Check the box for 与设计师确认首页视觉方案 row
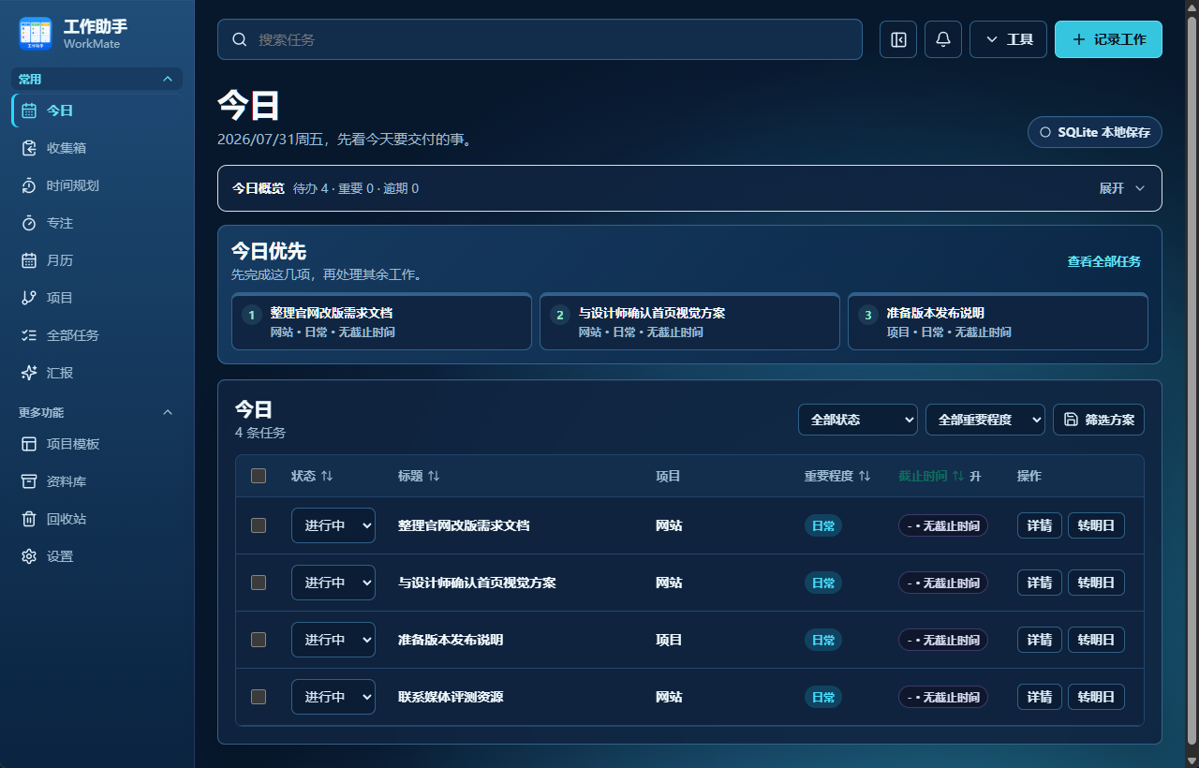This screenshot has width=1199, height=768. pos(259,583)
